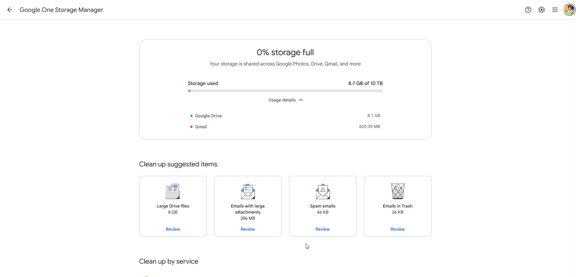Click the 46 KB spam size text
This screenshot has width=576, height=277.
pyautogui.click(x=323, y=212)
